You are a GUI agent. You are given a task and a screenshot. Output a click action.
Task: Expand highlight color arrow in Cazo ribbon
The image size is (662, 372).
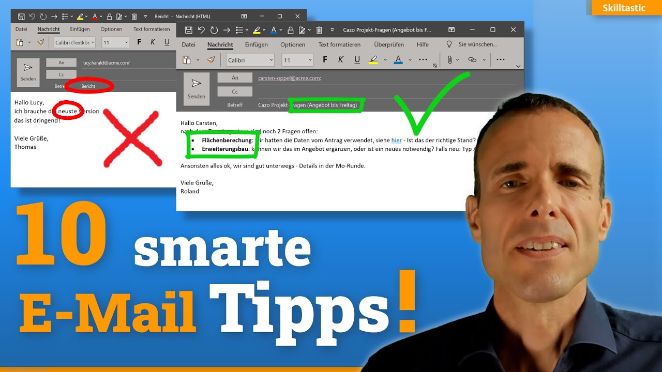click(x=385, y=60)
